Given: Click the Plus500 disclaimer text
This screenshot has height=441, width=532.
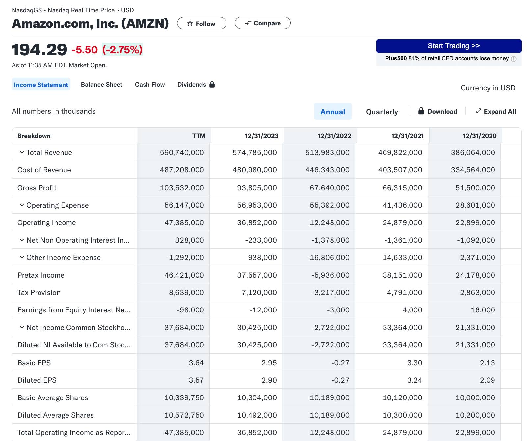Looking at the screenshot, I should 447,58.
